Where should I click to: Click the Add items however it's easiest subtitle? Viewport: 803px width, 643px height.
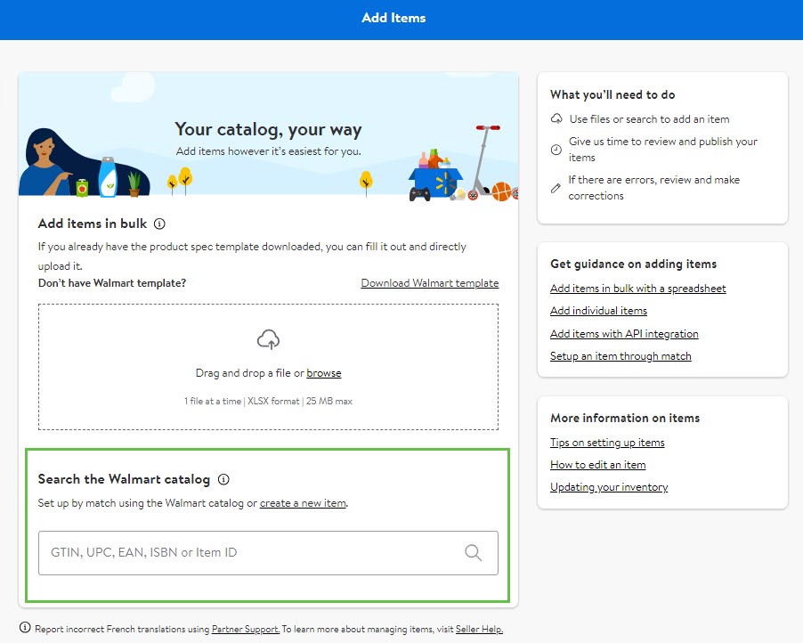coord(268,151)
